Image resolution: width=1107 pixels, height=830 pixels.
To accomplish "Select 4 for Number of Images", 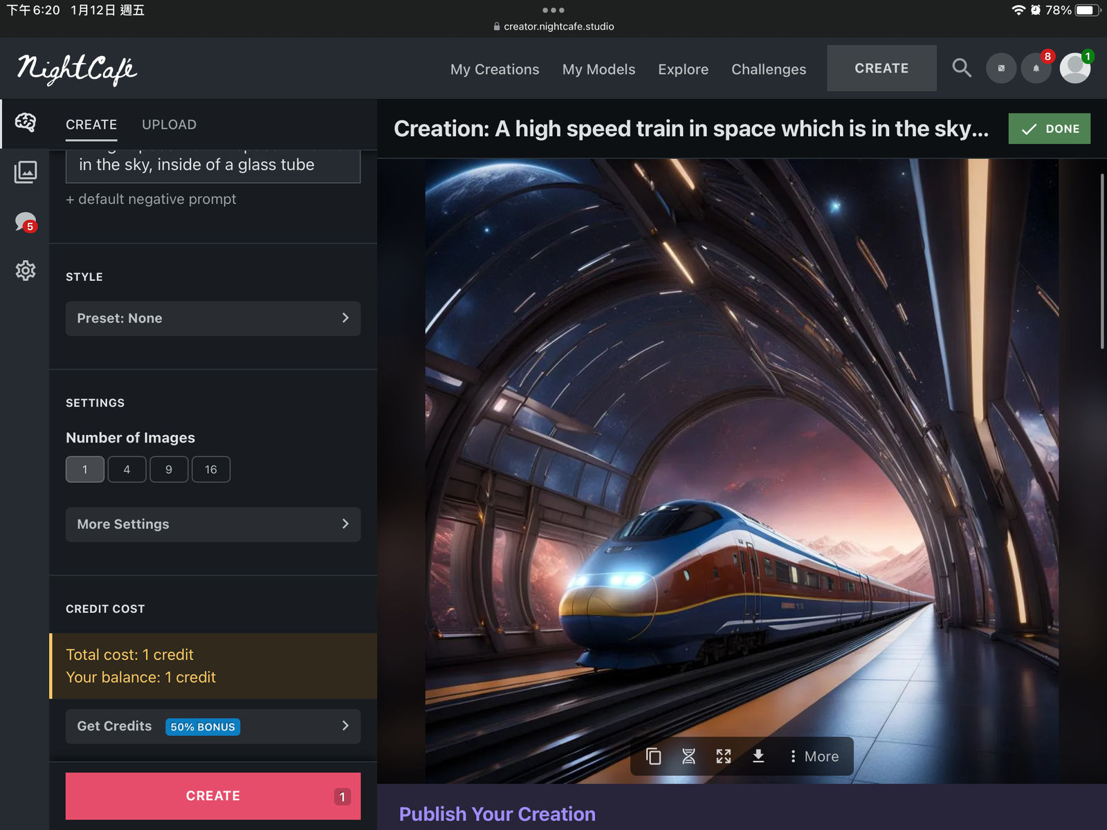I will [127, 470].
